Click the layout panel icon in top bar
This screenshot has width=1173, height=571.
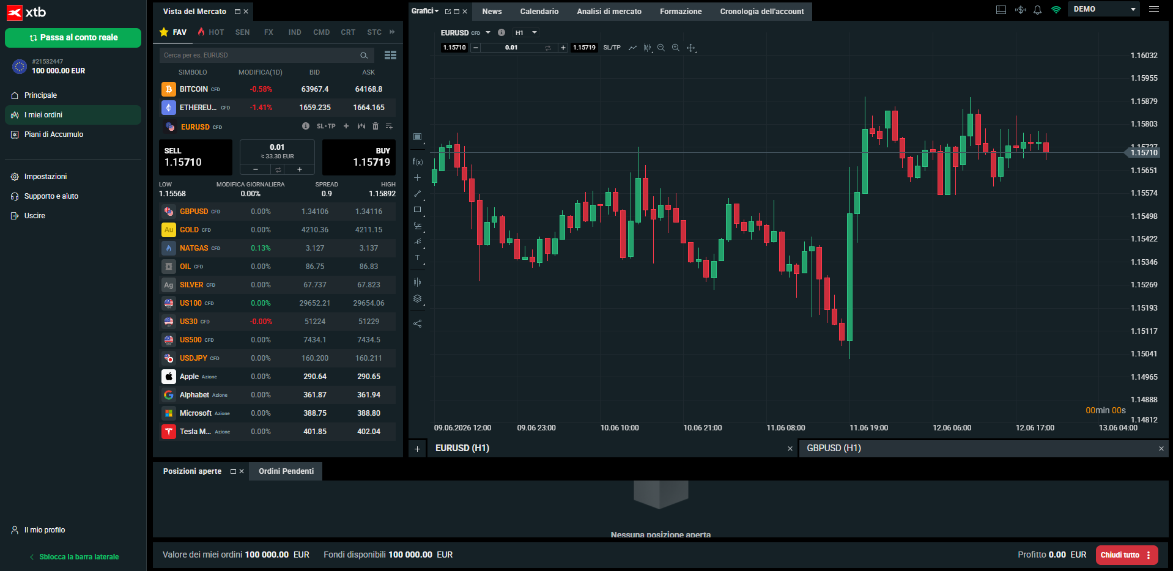tap(1001, 10)
